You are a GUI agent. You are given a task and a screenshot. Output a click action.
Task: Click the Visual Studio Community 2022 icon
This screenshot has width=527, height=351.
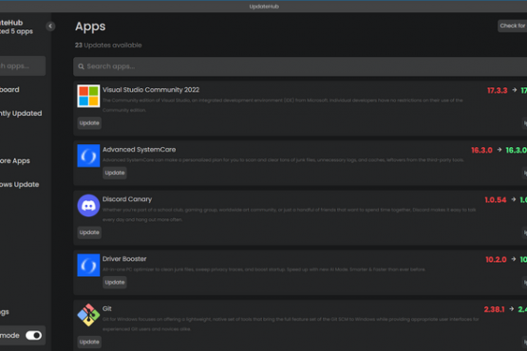(x=88, y=96)
